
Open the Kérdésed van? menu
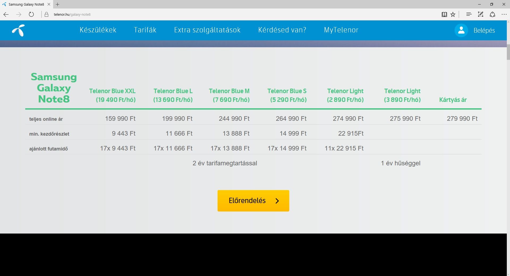(282, 30)
